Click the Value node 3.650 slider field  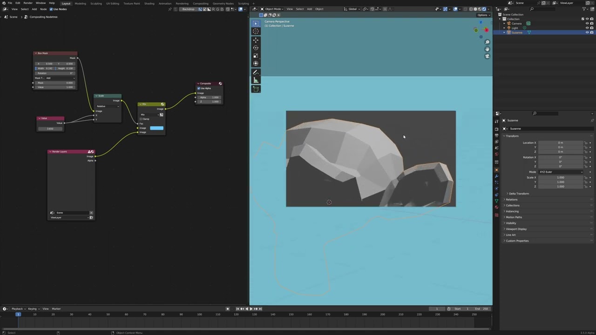click(50, 128)
